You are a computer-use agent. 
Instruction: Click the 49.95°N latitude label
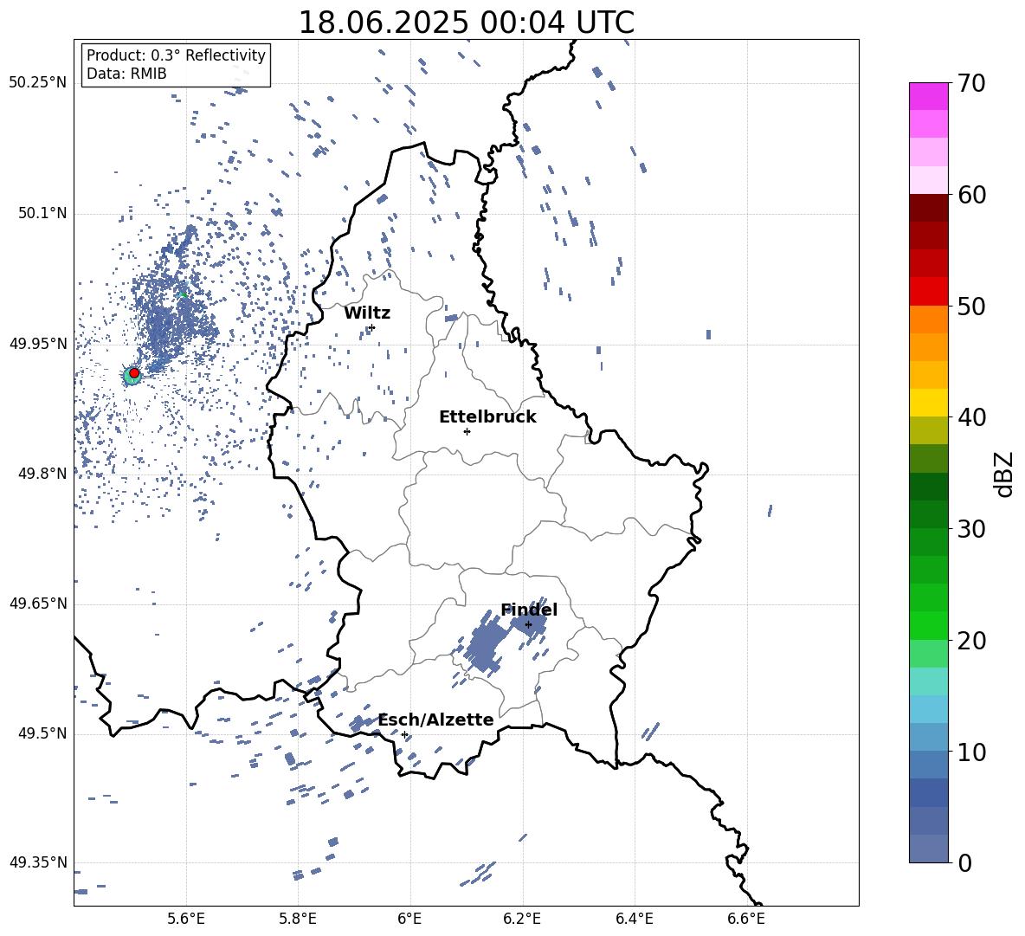coord(38,344)
